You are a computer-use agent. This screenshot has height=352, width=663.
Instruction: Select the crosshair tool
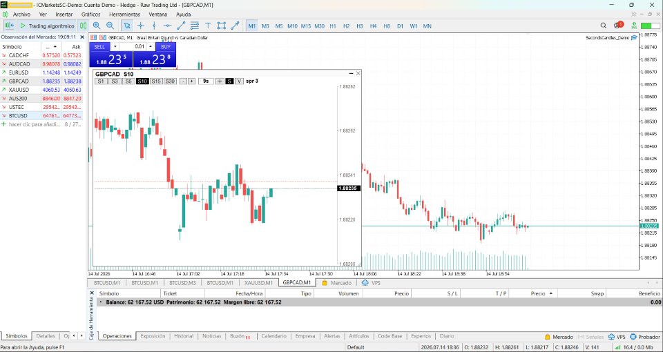tap(140, 26)
